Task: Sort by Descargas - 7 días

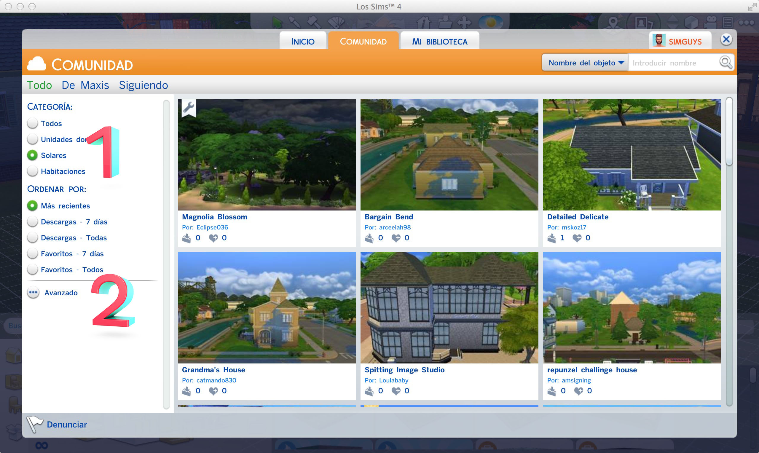Action: pyautogui.click(x=32, y=222)
